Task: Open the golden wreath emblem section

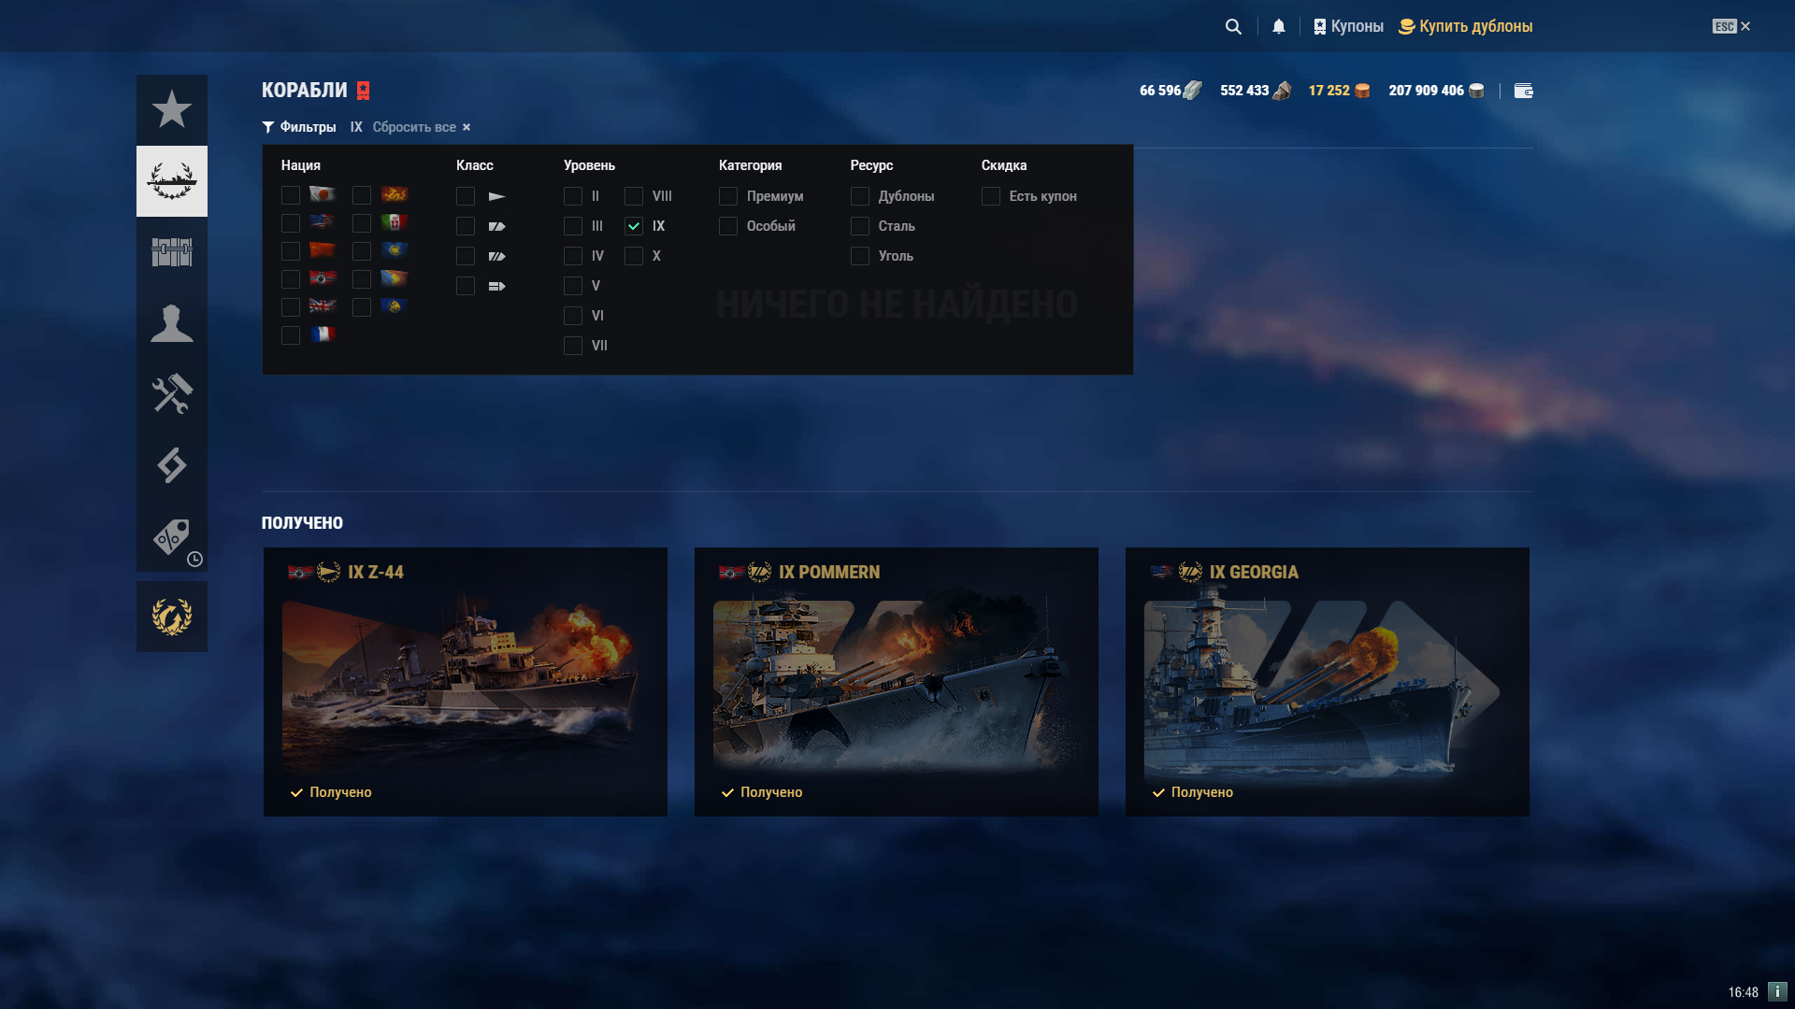Action: pos(172,617)
